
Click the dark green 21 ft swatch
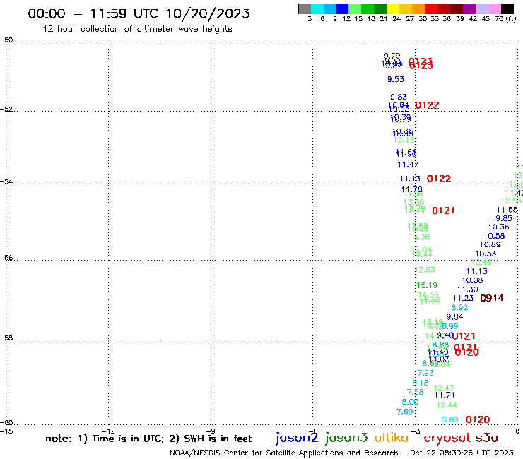pyautogui.click(x=380, y=8)
